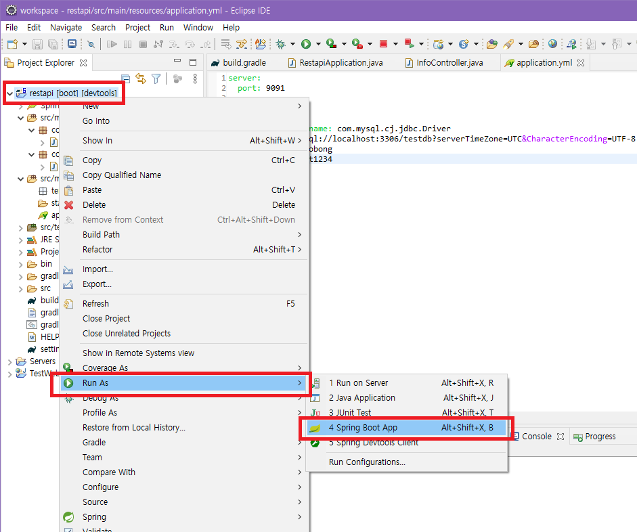The width and height of the screenshot is (637, 532).
Task: Click the green Run icon
Action: point(306,44)
